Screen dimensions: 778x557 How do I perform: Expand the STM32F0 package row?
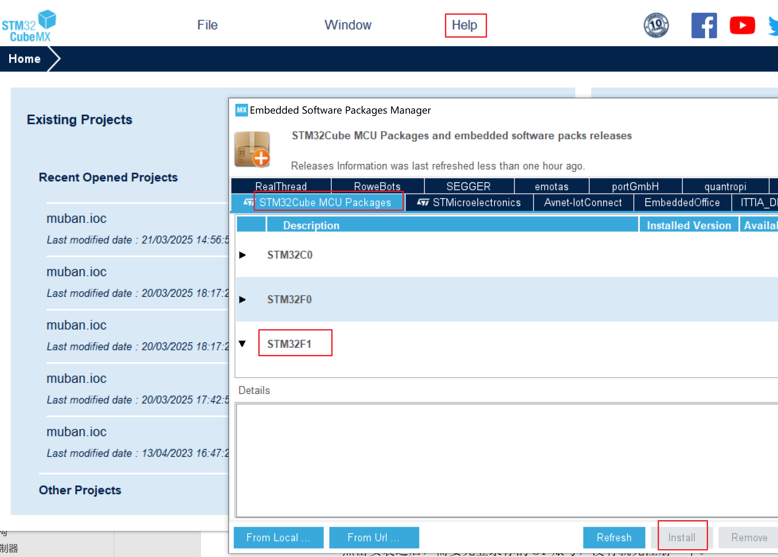pos(243,300)
